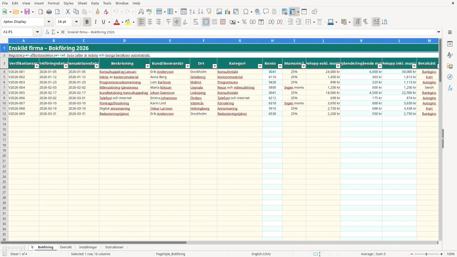Select the Clone Formatting paintbrush

pyautogui.click(x=98, y=12)
